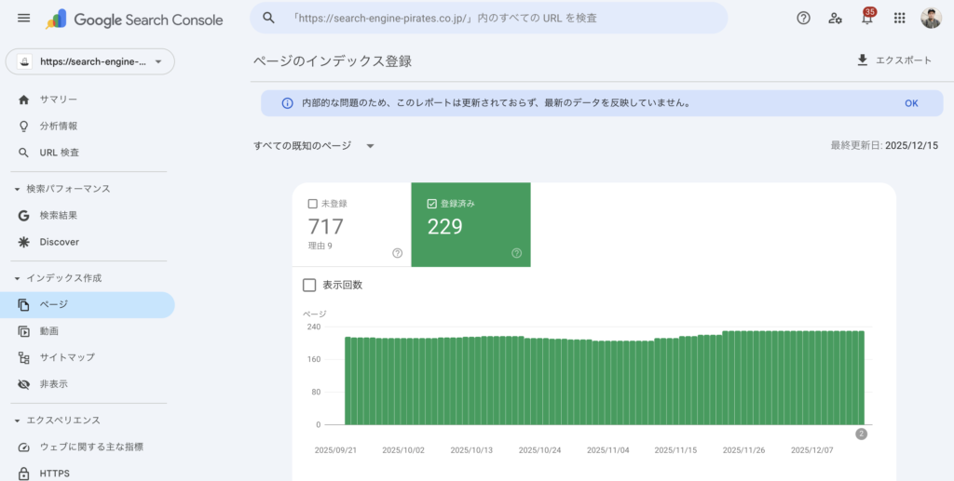Click the help question mark icon
Viewport: 954px width, 481px height.
pyautogui.click(x=803, y=18)
